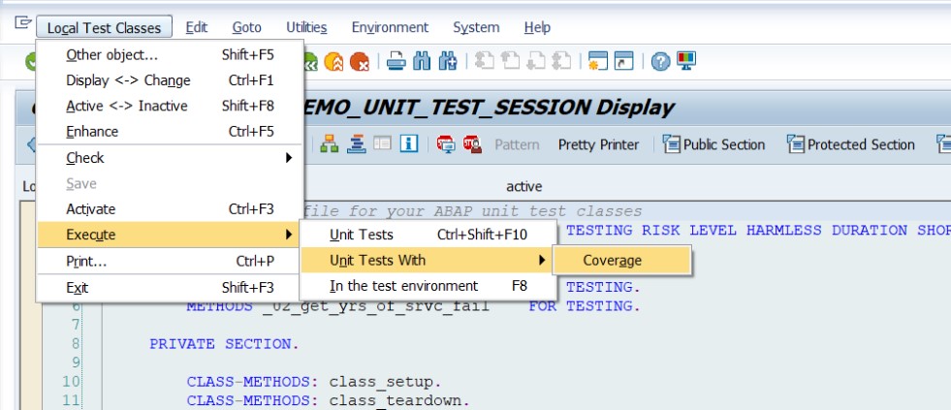The height and width of the screenshot is (410, 951).
Task: Choose Coverage from the submenu
Action: pos(621,260)
